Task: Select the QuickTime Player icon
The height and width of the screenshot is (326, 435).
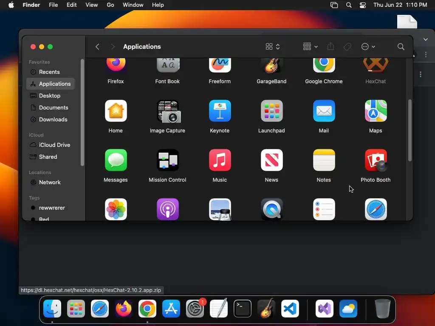Action: 271,209
